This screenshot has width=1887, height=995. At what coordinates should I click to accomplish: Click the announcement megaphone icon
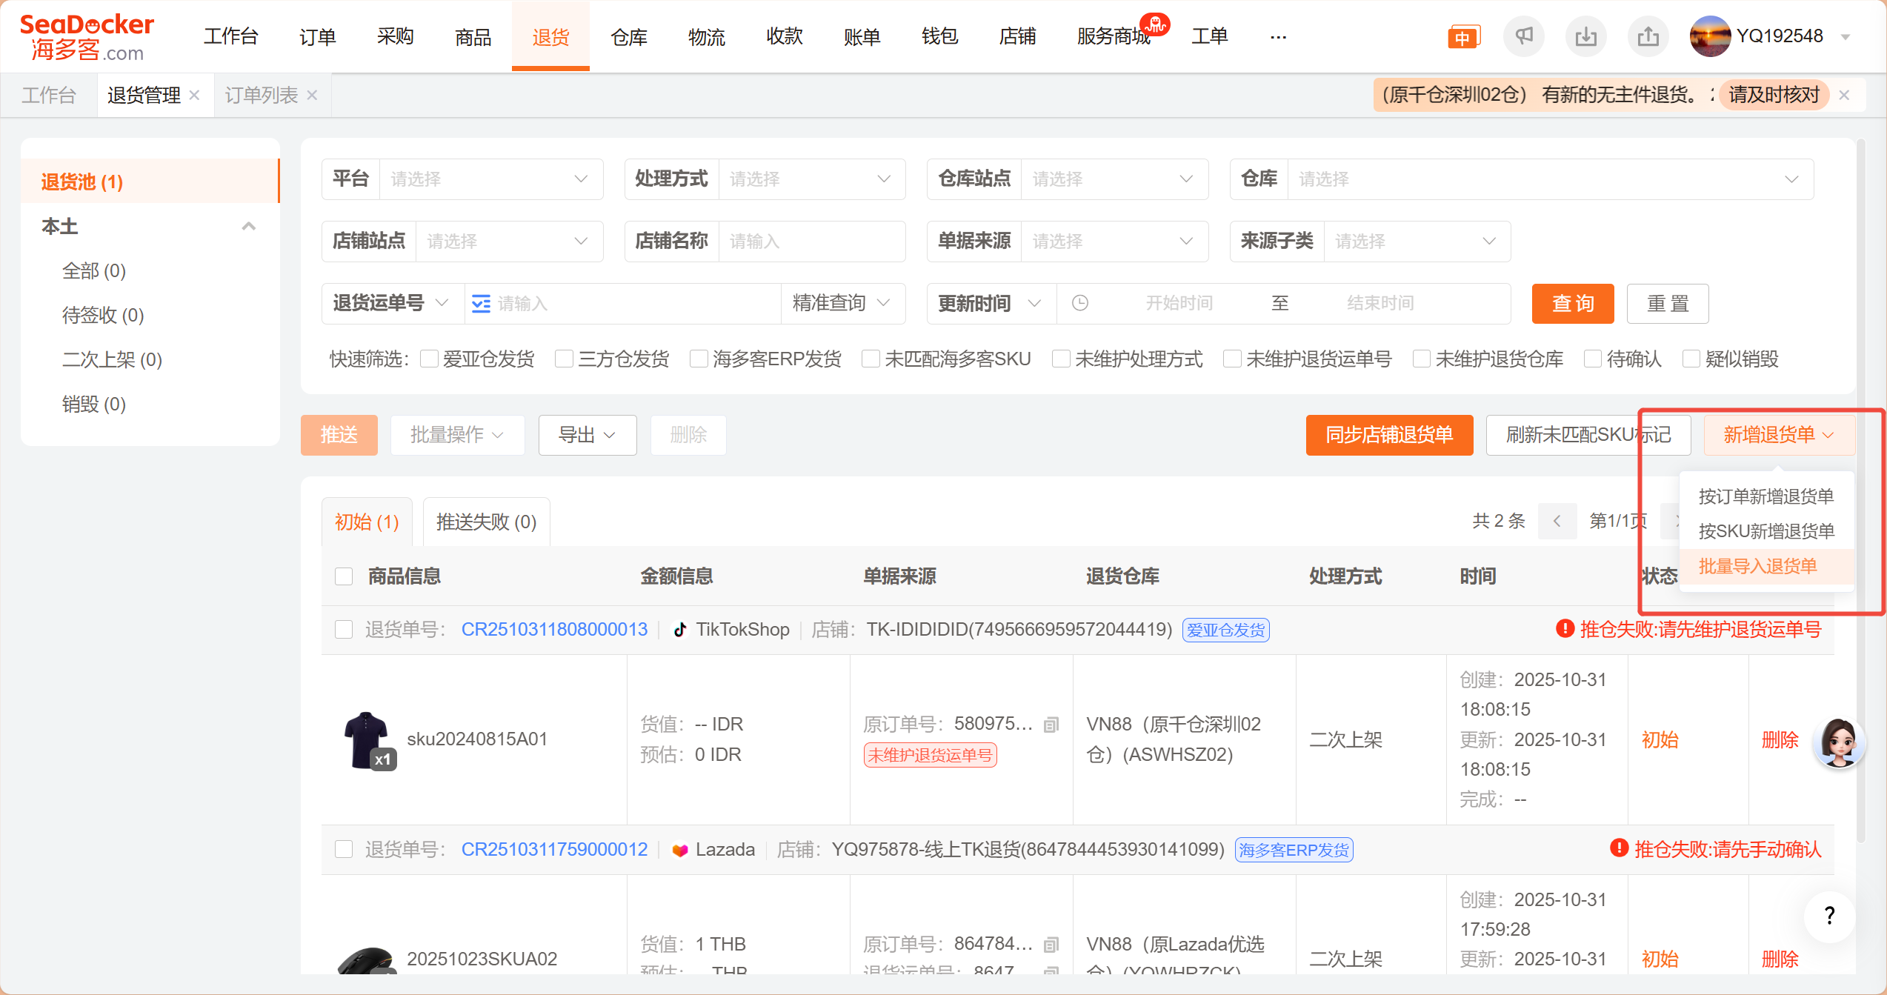1523,36
